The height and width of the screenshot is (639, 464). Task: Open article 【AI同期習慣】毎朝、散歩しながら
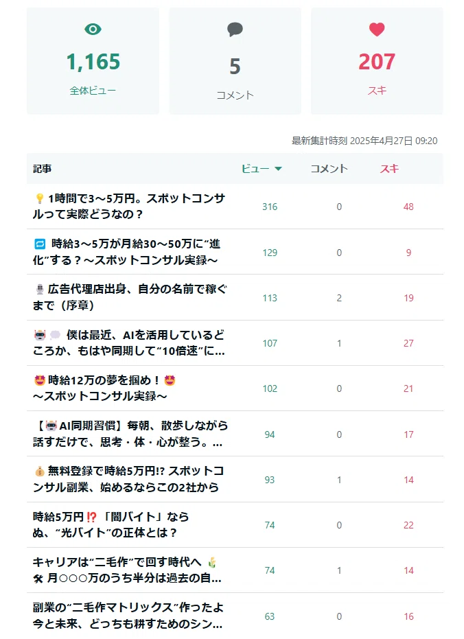130,434
